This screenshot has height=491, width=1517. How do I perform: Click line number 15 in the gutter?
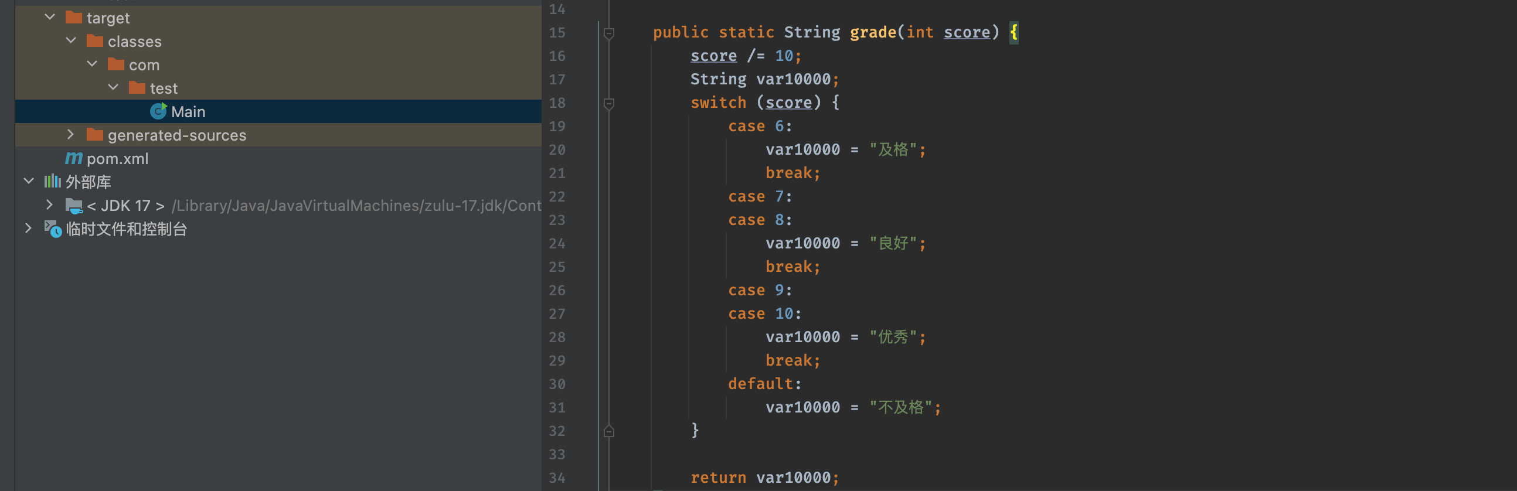[x=556, y=32]
